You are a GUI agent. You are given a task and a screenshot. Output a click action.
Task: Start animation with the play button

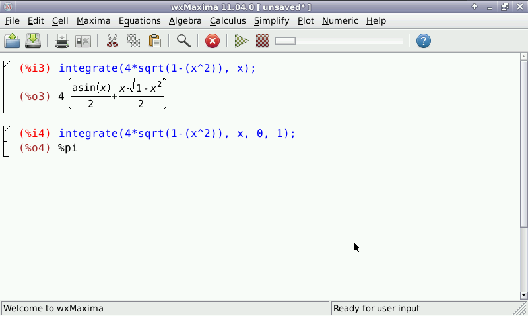tap(242, 41)
